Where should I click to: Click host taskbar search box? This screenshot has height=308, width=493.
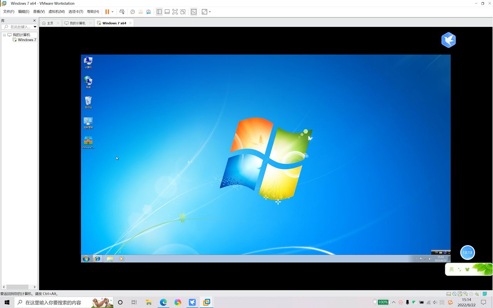pos(64,303)
